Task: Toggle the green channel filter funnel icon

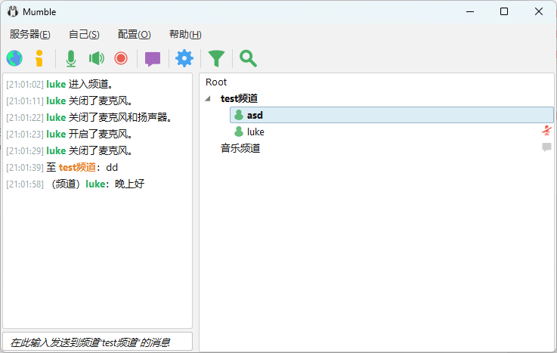Action: tap(216, 59)
